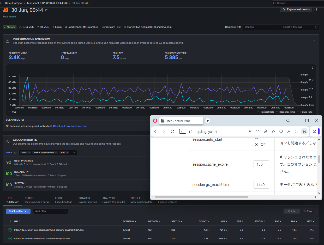Collapse the Performance Overview panel

(x=314, y=41)
